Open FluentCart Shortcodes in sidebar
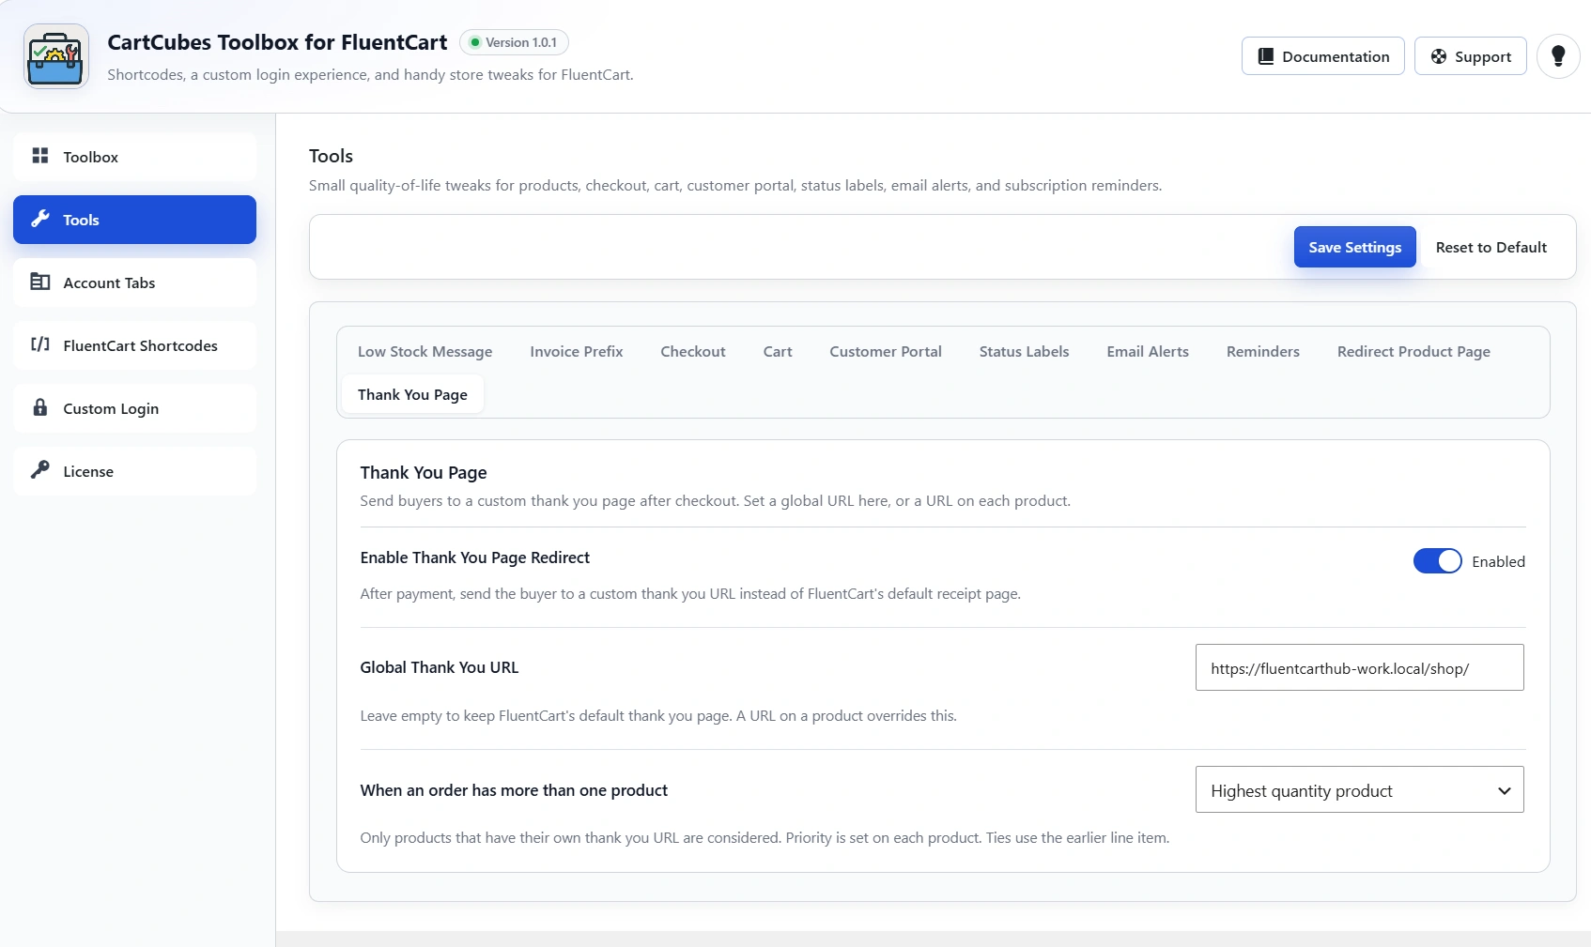 tap(134, 345)
